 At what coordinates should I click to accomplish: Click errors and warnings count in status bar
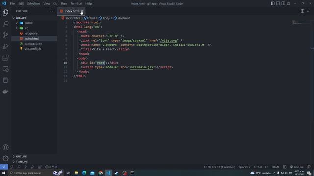51,167
